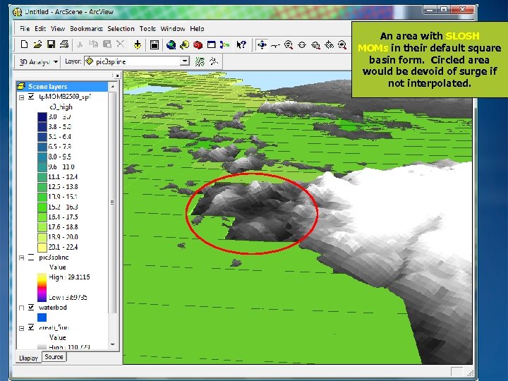Close the table of contents panel button

coord(117,75)
